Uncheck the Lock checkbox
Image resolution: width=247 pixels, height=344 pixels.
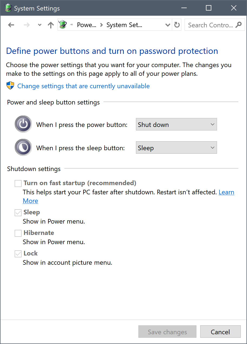click(x=18, y=254)
